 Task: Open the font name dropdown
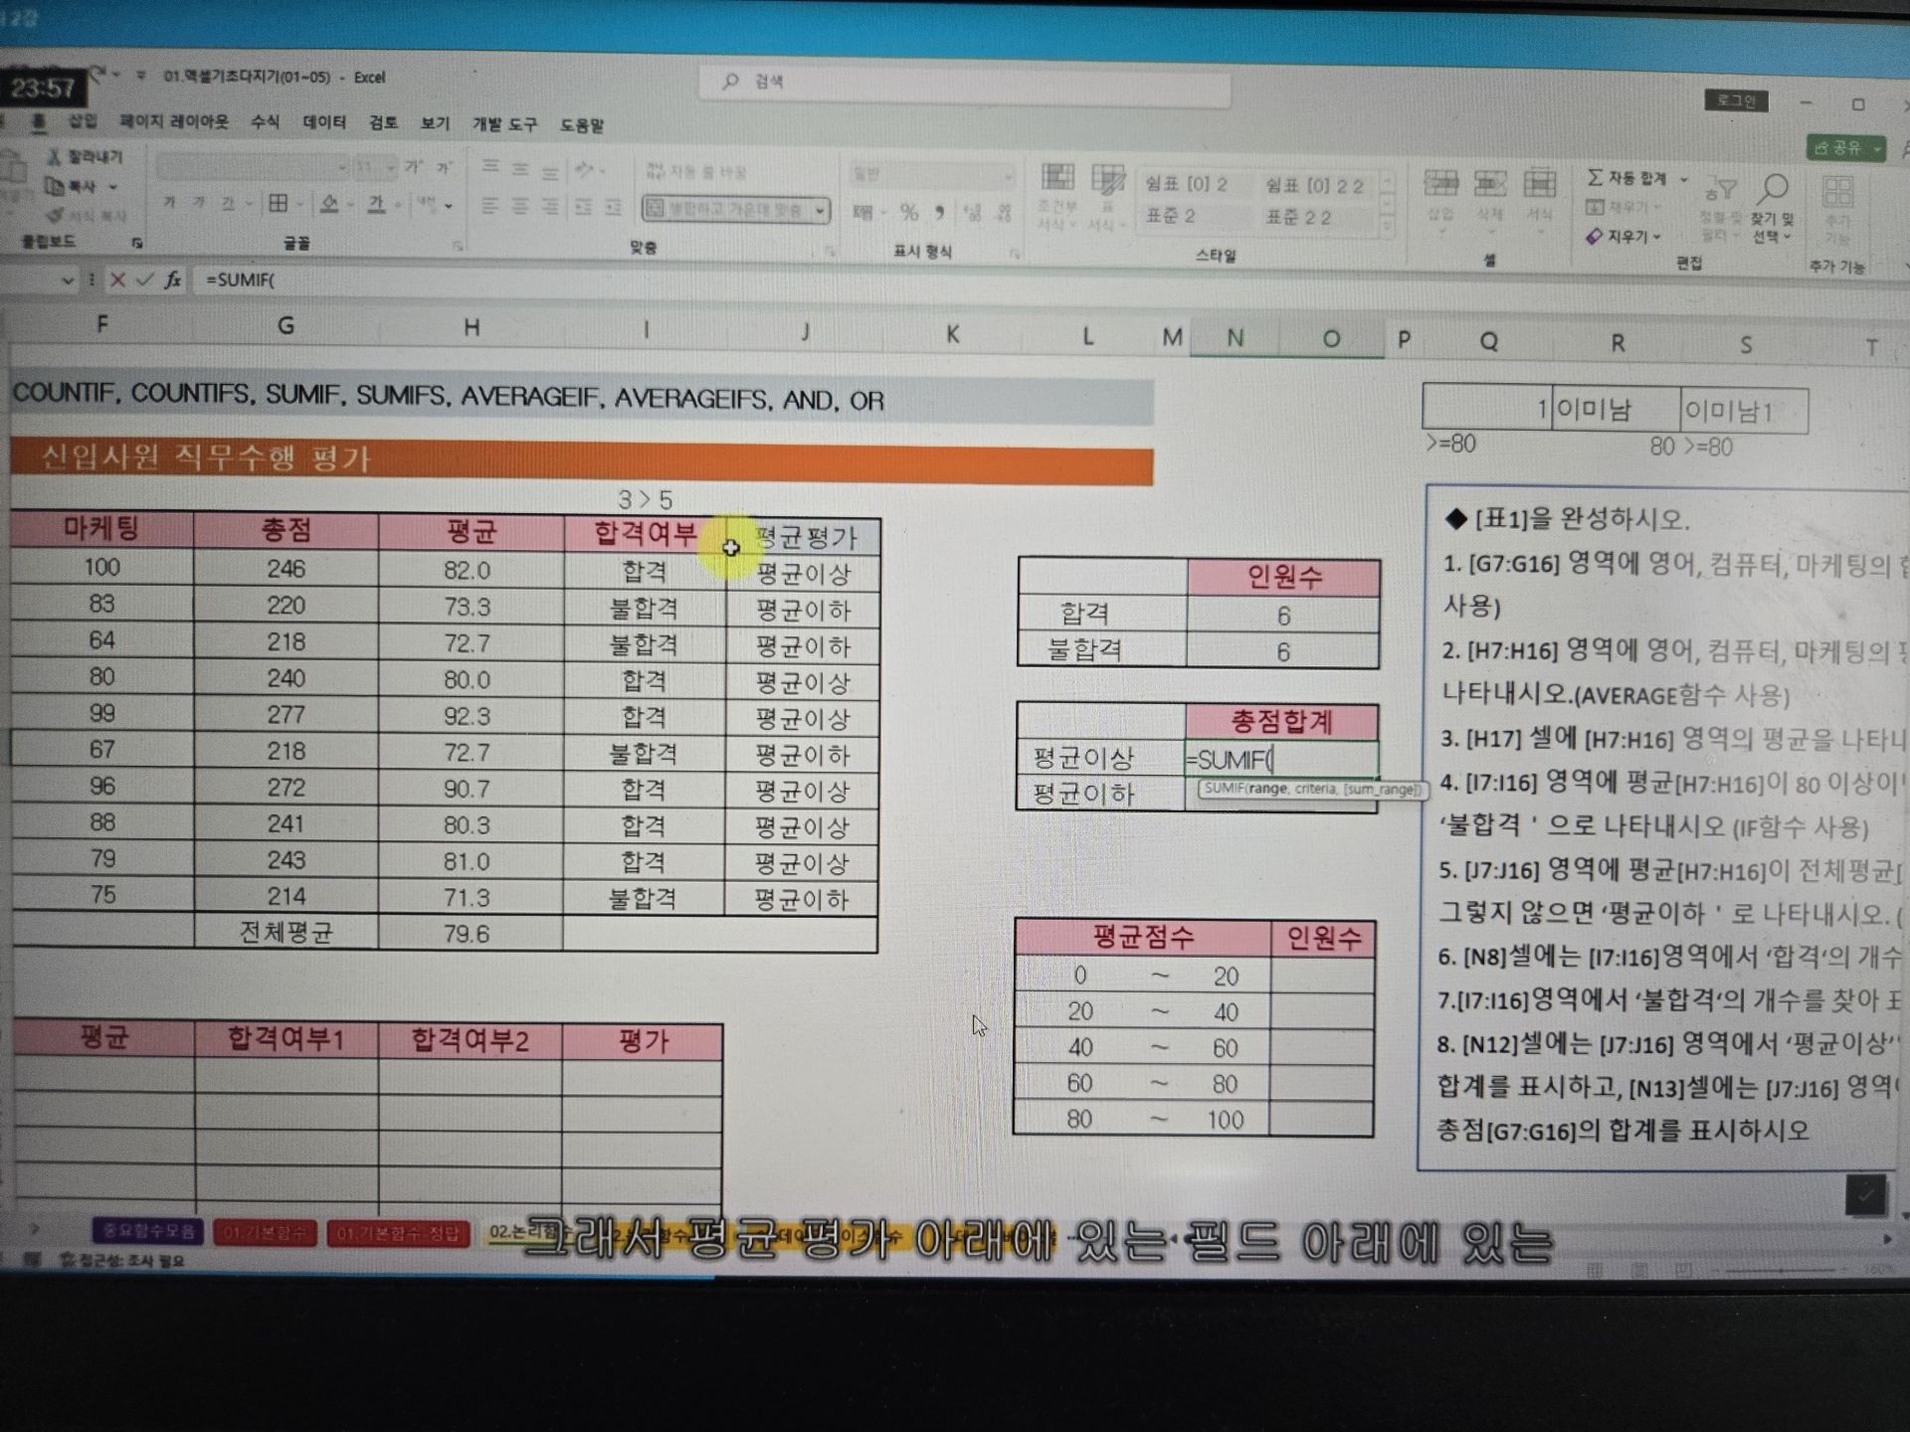341,167
